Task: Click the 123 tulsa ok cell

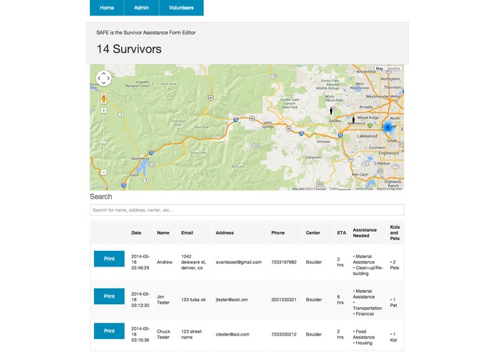Action: 193,299
